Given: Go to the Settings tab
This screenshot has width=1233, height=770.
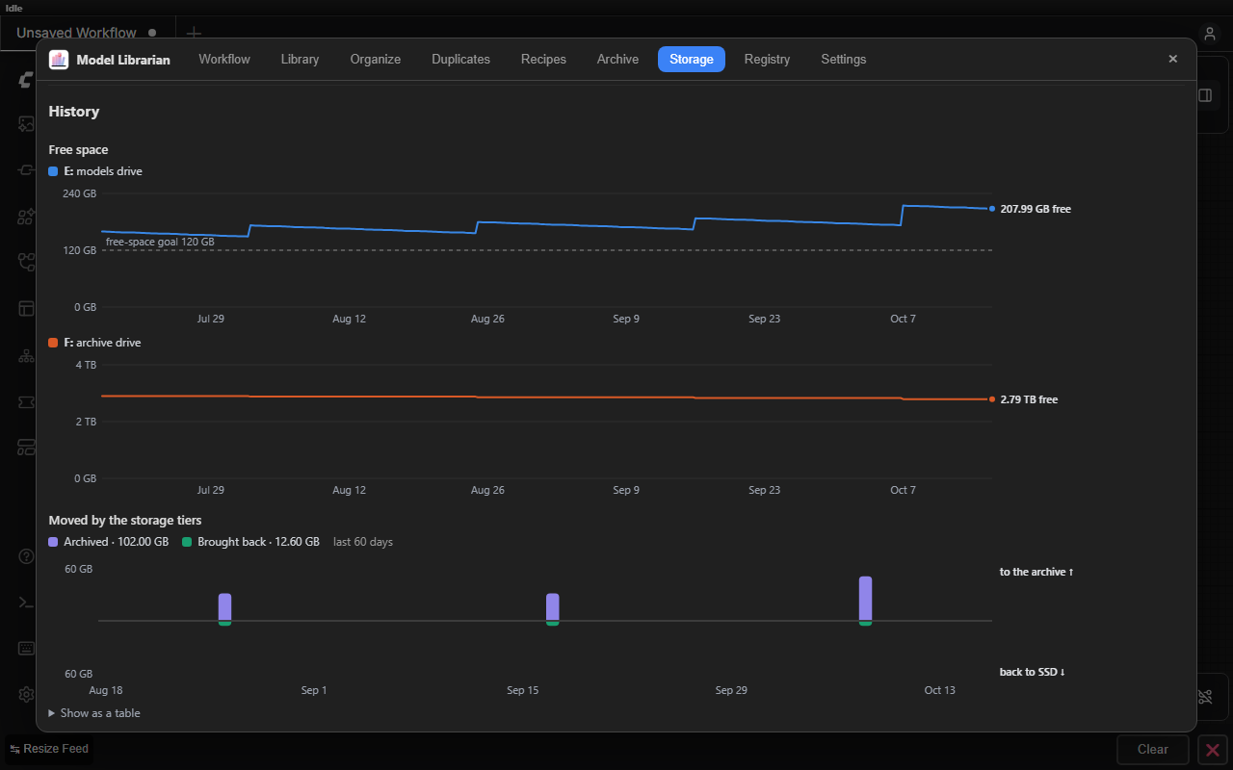Looking at the screenshot, I should pos(844,60).
